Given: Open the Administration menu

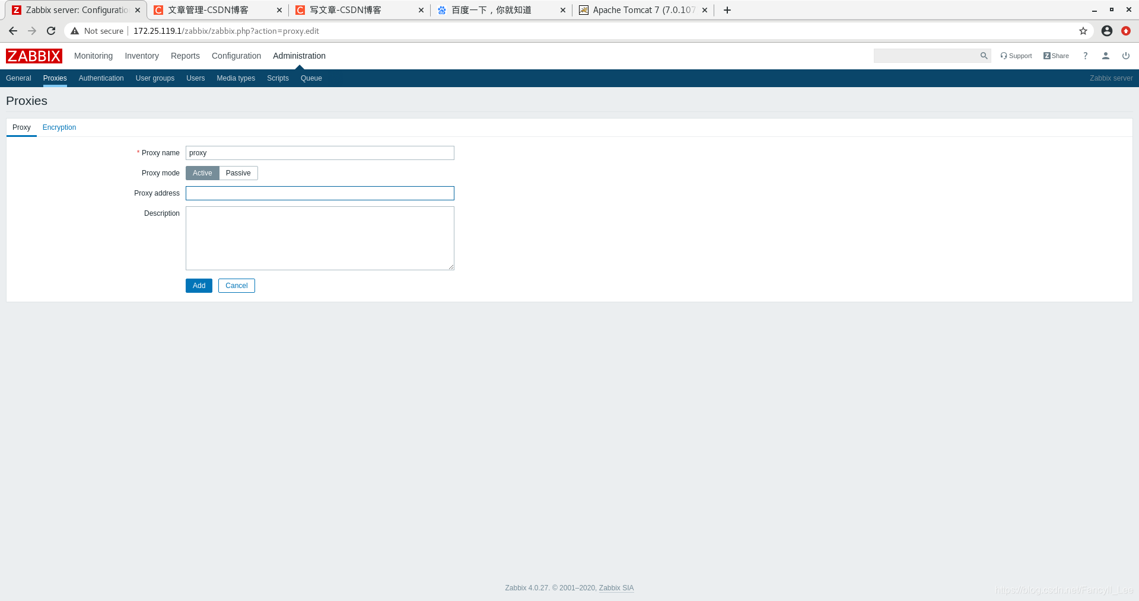Looking at the screenshot, I should 299,56.
